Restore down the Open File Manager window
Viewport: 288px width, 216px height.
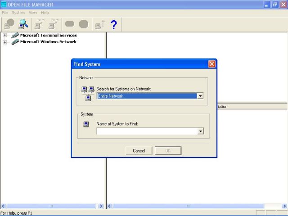click(x=275, y=4)
